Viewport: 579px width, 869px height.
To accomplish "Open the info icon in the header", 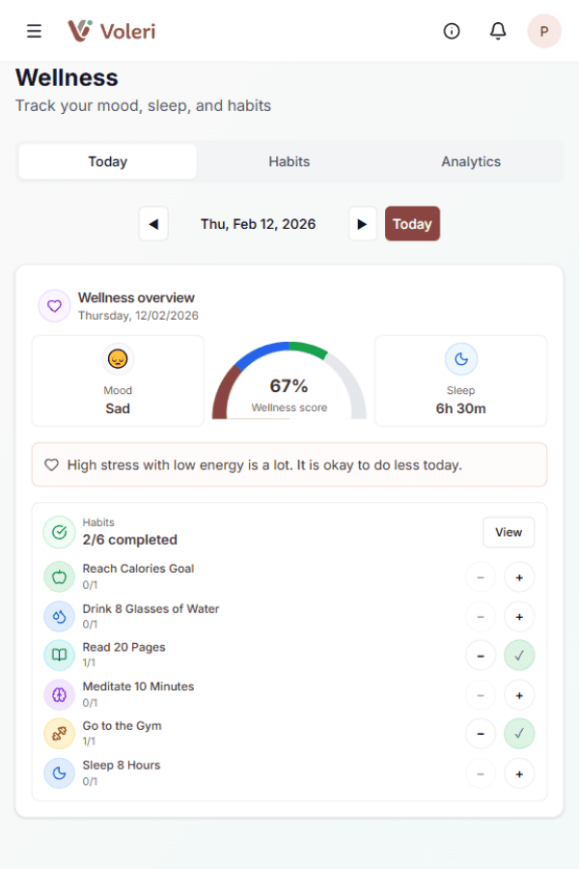I will 452,31.
